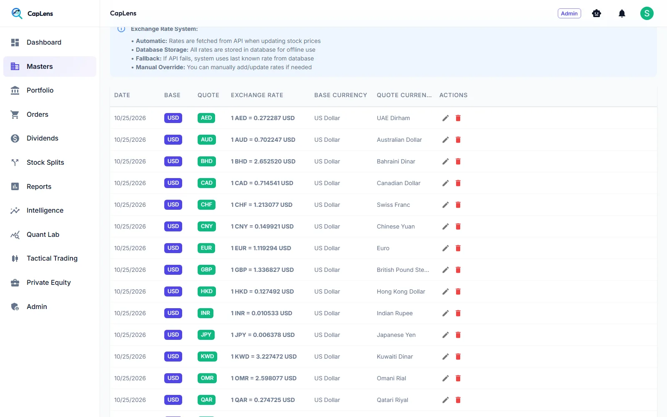Viewport: 667px width, 417px height.
Task: Click the AED quote currency badge
Action: click(206, 118)
